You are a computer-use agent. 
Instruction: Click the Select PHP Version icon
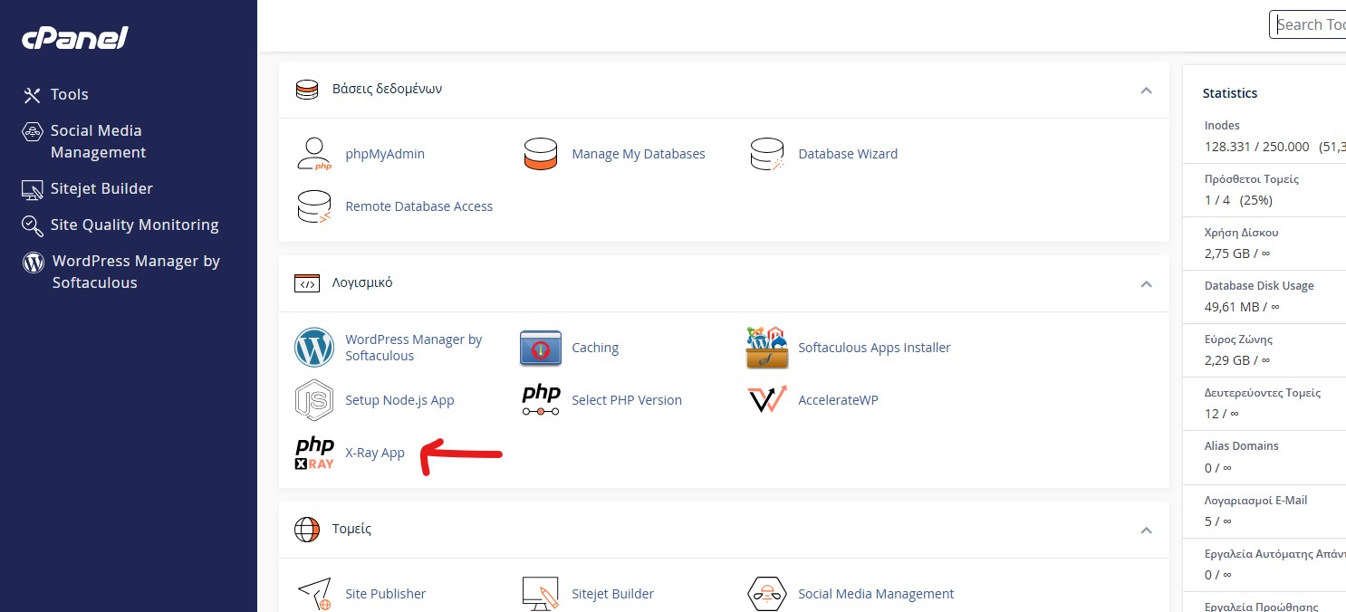pos(542,400)
